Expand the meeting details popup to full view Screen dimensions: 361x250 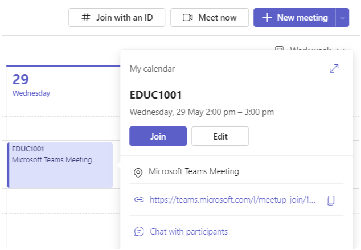(334, 68)
